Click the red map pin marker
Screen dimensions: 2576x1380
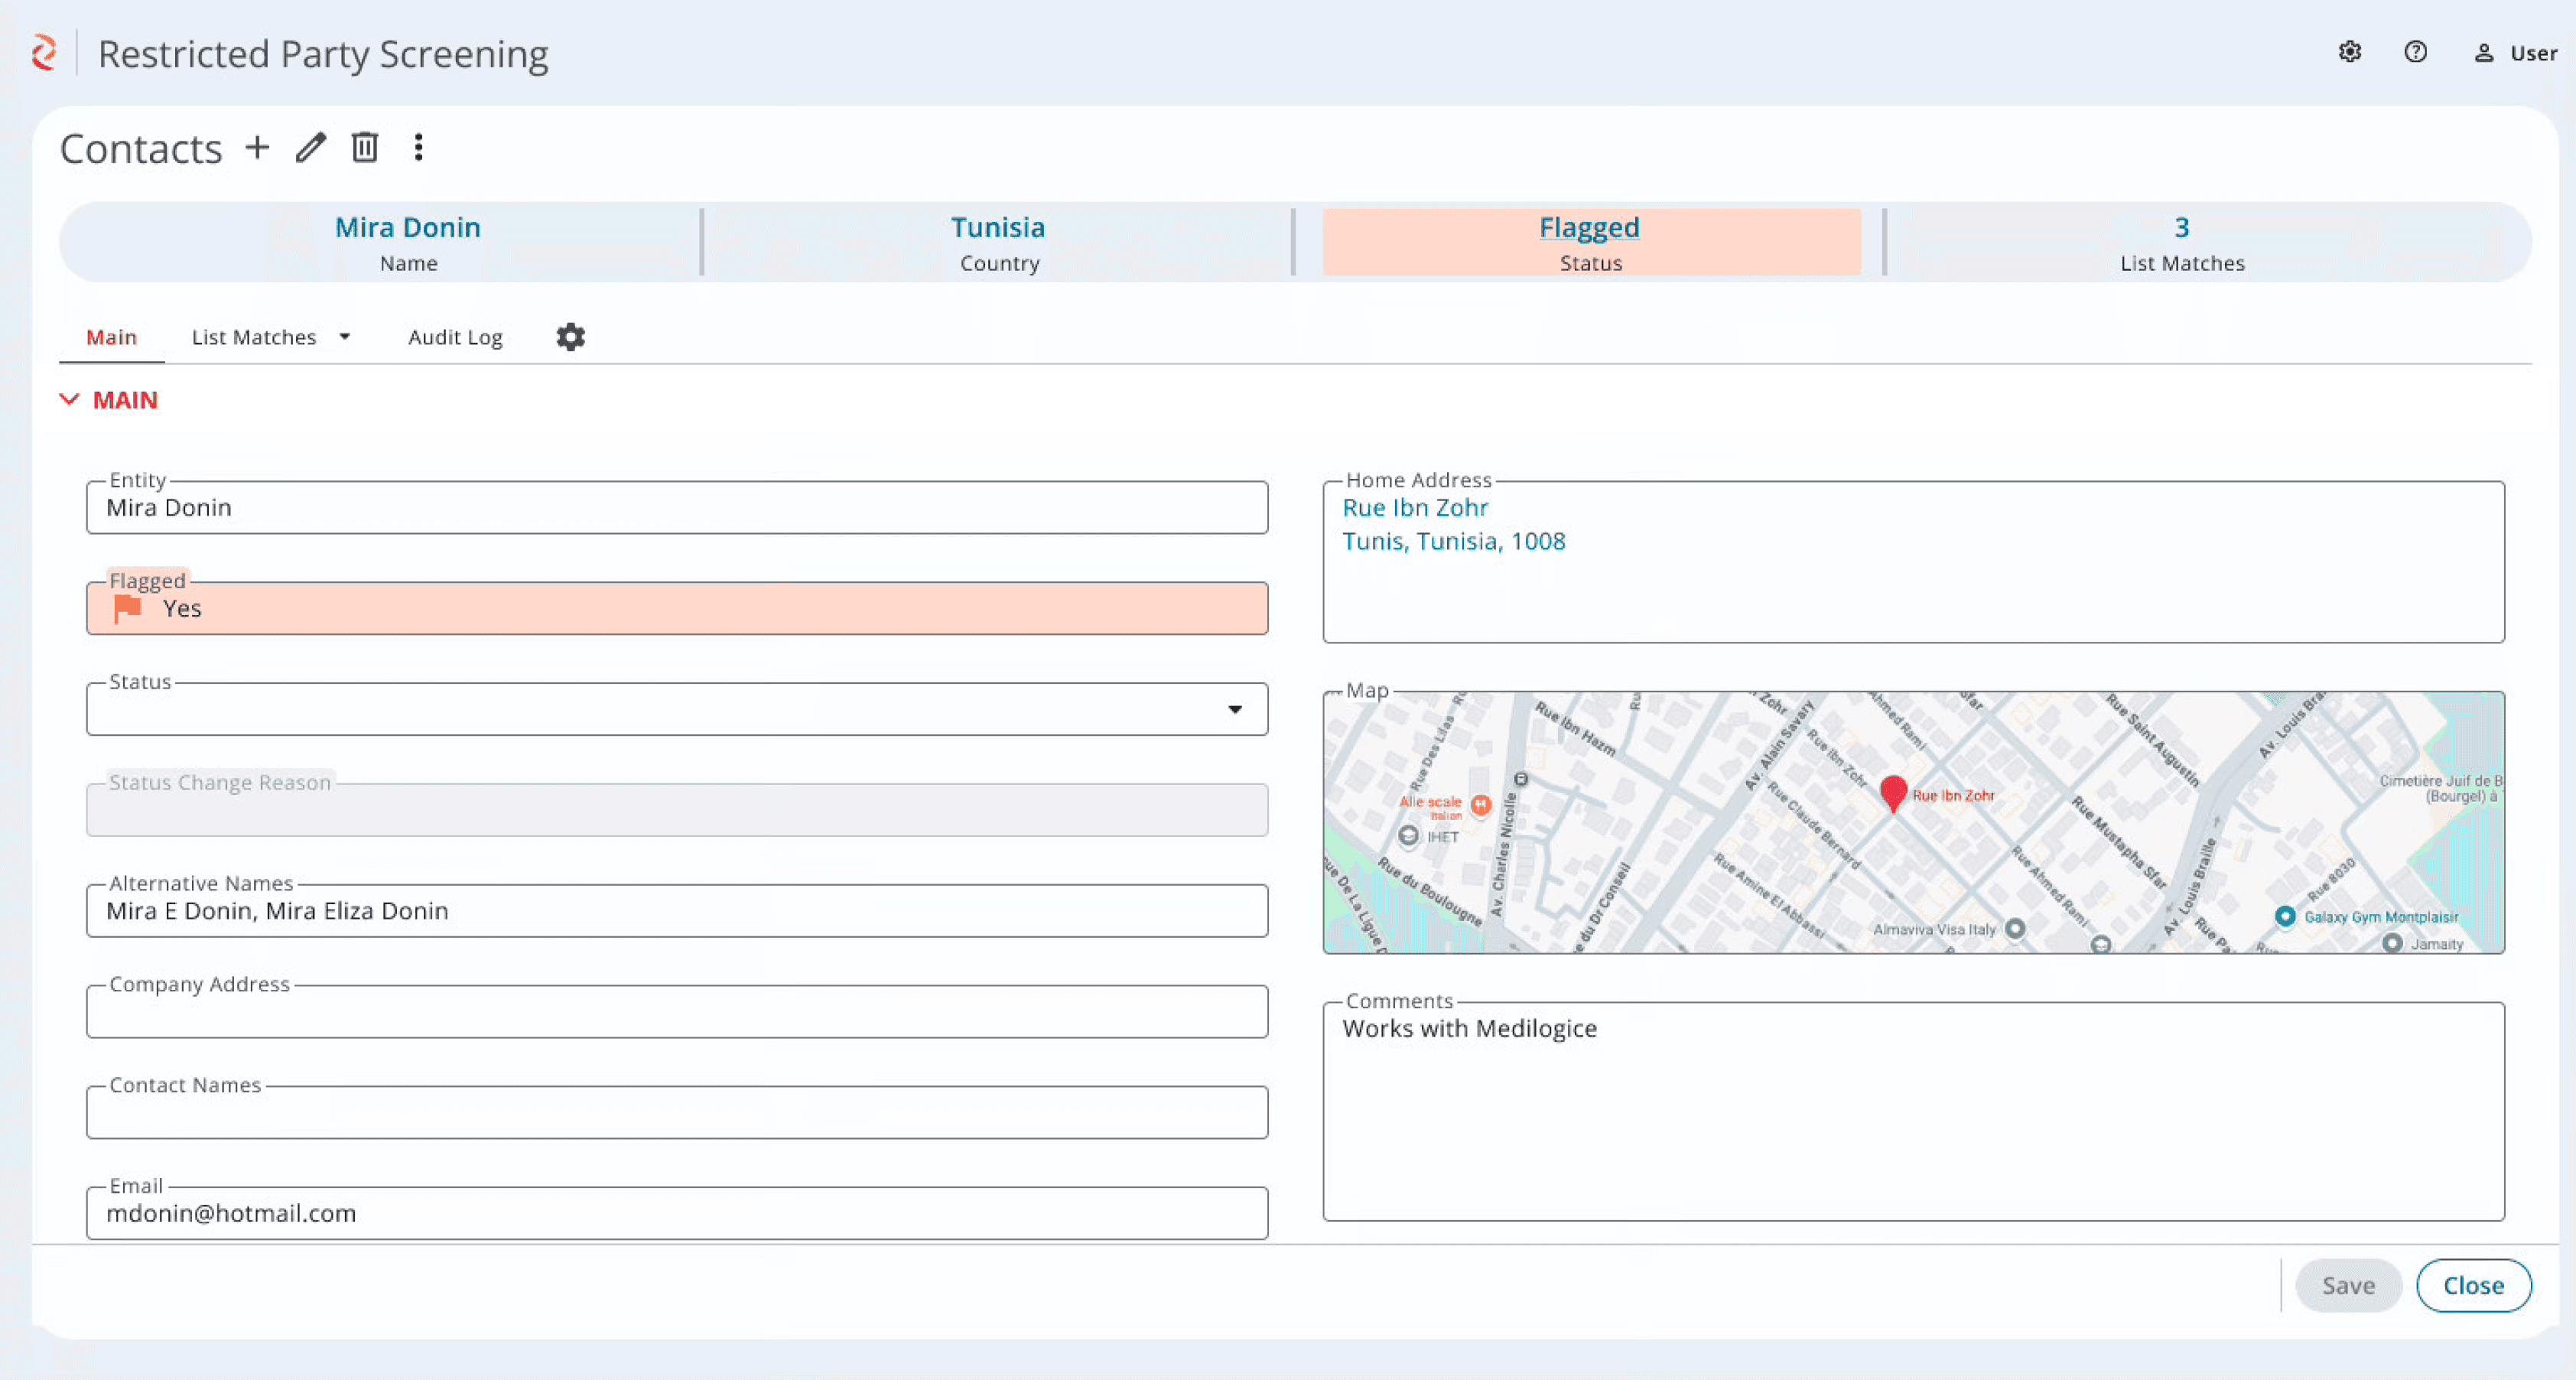point(1893,791)
